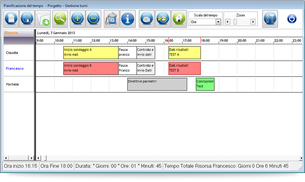Image resolution: width=305 pixels, height=182 pixels.
Task: Click the window resize grip corner
Action: coord(300,168)
